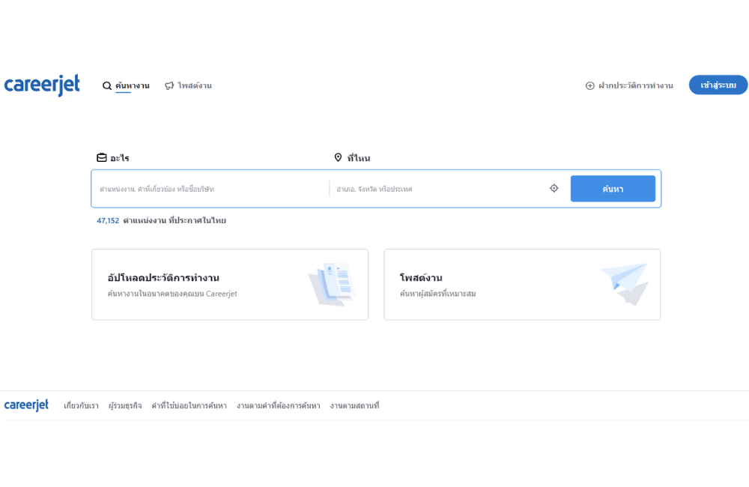The width and height of the screenshot is (749, 487).
Task: Open the เกี่ยวกับเรา footer link
Action: pos(81,406)
